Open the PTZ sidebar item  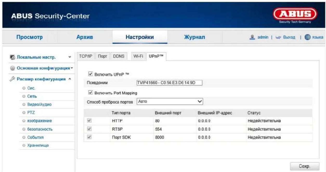point(31,112)
